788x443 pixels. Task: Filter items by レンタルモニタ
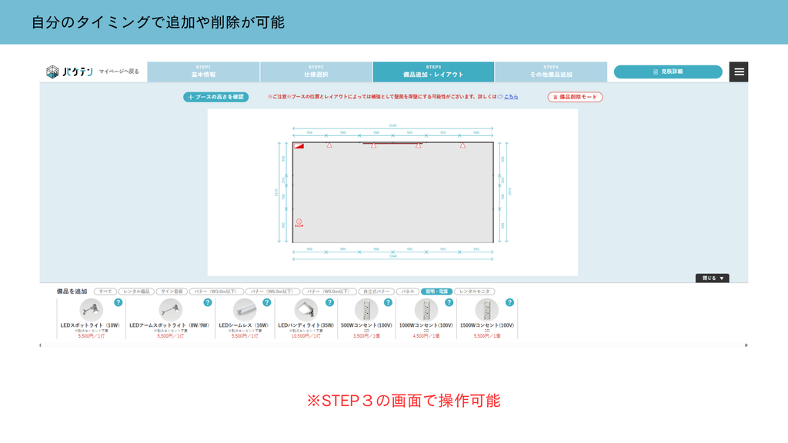pyautogui.click(x=474, y=291)
